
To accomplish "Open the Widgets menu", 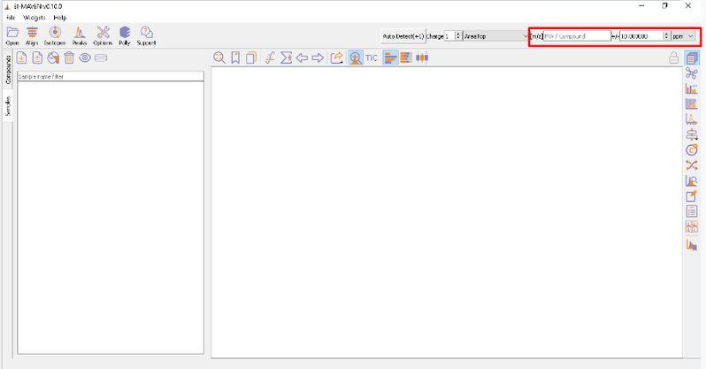I will pyautogui.click(x=35, y=18).
